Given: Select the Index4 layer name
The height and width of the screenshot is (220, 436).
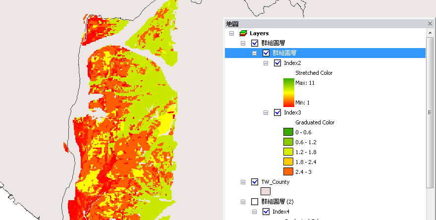Looking at the screenshot, I should [x=280, y=212].
